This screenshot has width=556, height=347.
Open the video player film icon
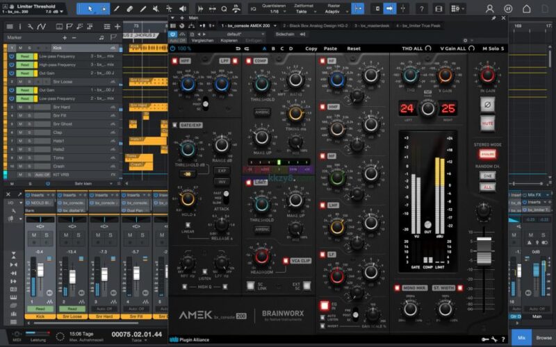coord(439,9)
